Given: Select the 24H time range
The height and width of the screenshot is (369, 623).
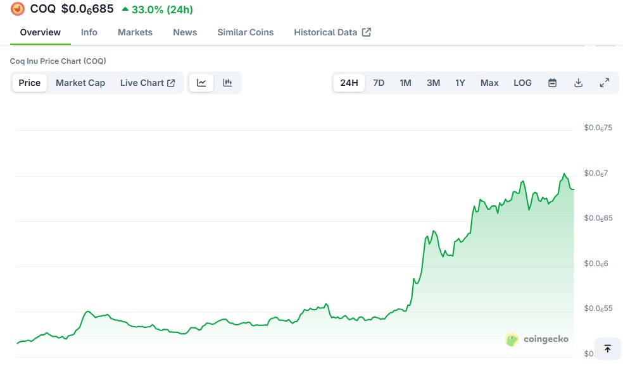Looking at the screenshot, I should (x=349, y=83).
